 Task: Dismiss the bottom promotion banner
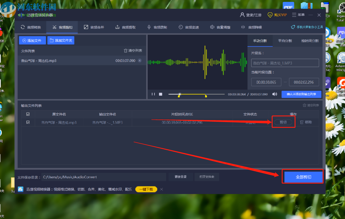coord(161,189)
